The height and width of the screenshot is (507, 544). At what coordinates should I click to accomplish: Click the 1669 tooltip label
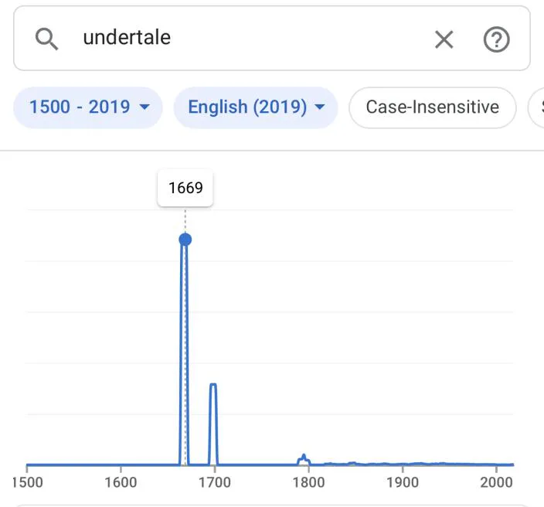pos(185,189)
